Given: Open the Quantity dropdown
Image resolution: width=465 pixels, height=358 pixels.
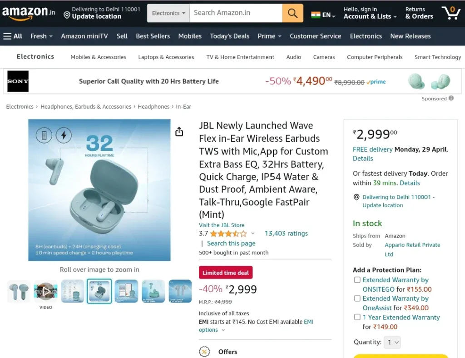Looking at the screenshot, I should 392,342.
